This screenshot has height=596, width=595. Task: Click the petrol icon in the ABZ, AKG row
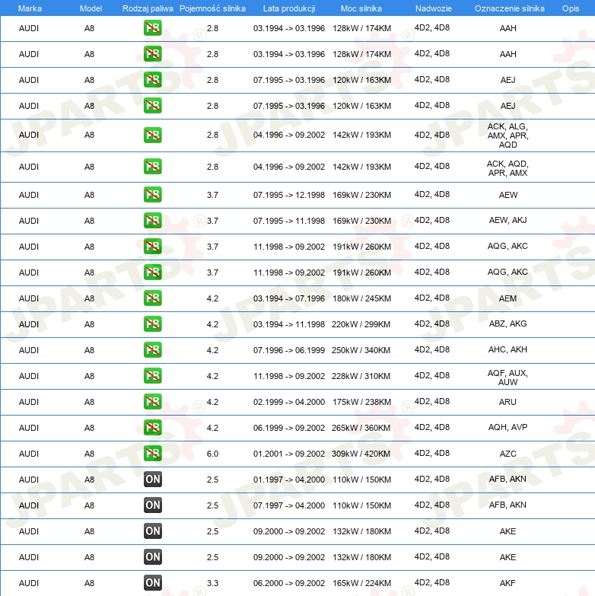point(152,324)
